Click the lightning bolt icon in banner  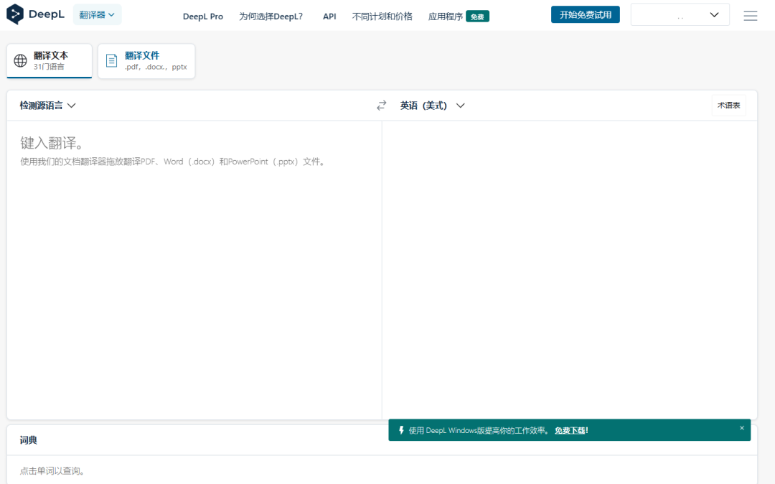[401, 430]
